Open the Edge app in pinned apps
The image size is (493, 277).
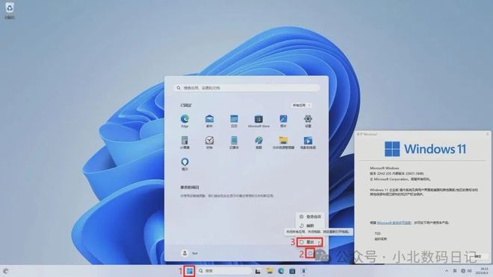click(185, 121)
